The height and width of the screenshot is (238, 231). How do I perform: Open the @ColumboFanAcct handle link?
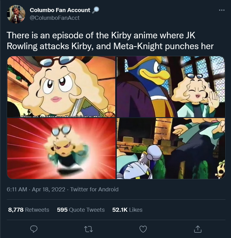click(55, 18)
